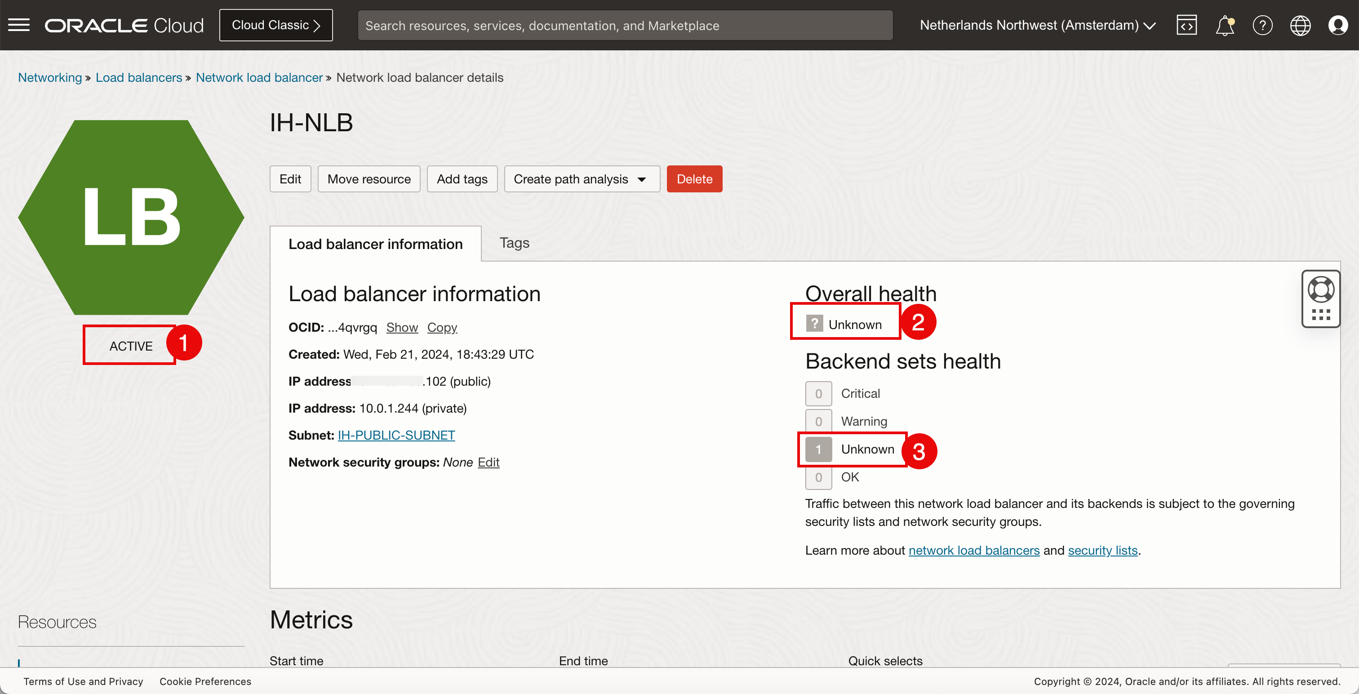Image resolution: width=1359 pixels, height=694 pixels.
Task: Expand the Create path analysis dropdown
Action: click(582, 179)
